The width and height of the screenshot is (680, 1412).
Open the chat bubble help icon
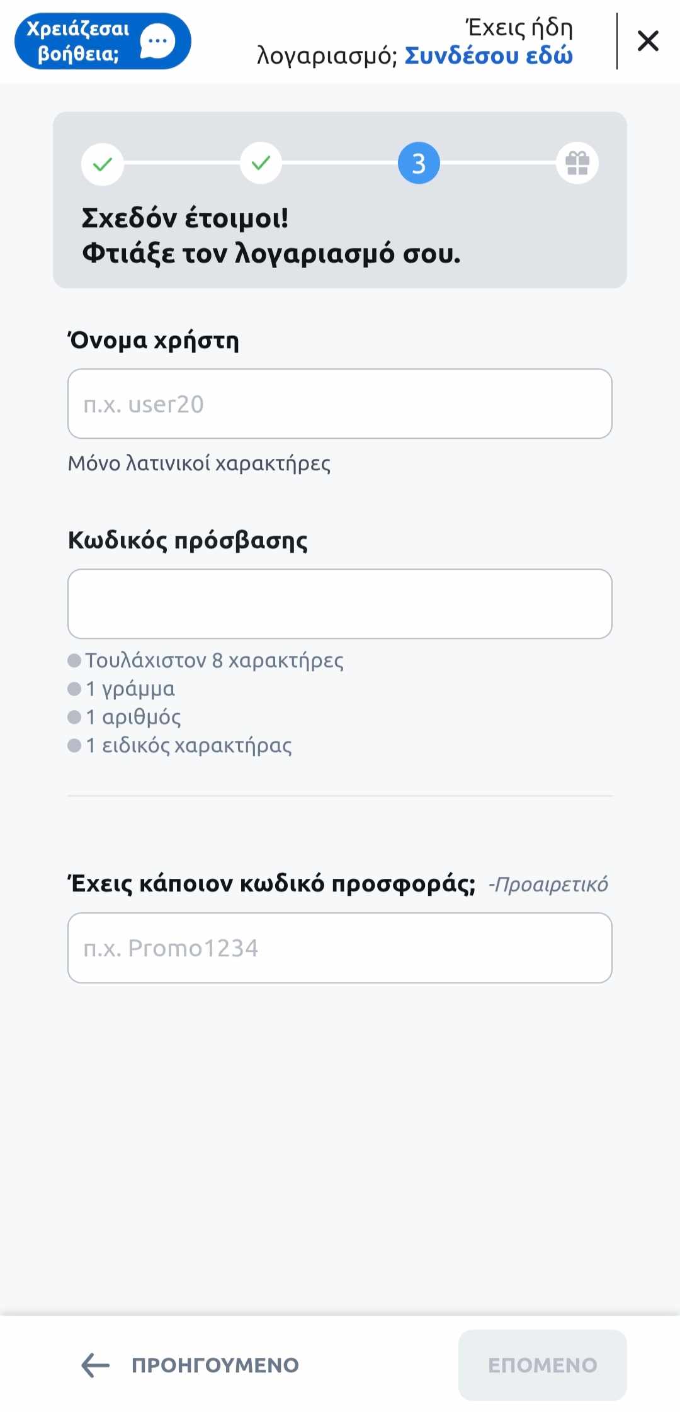tap(157, 42)
